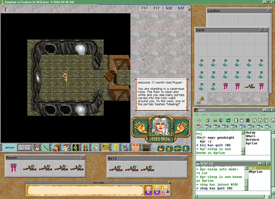275x199 pixels.
Task: Open mIRC Window menu
Action: point(253,114)
